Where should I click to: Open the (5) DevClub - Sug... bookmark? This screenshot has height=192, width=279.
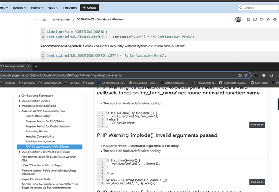click(143, 83)
